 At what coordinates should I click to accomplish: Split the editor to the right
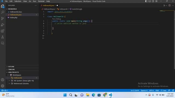pos(170,5)
